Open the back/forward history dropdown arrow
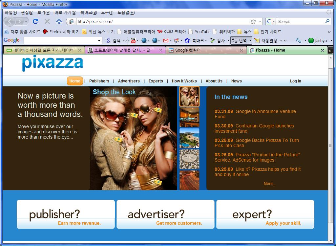This screenshot has width=336, height=246. (26, 21)
